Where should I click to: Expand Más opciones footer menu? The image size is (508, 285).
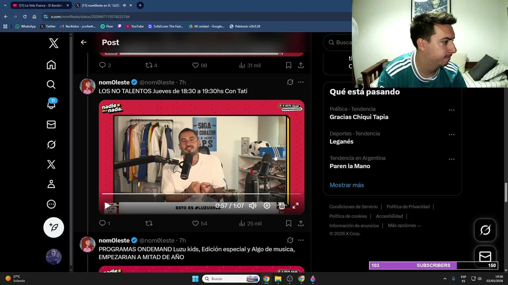[404, 226]
